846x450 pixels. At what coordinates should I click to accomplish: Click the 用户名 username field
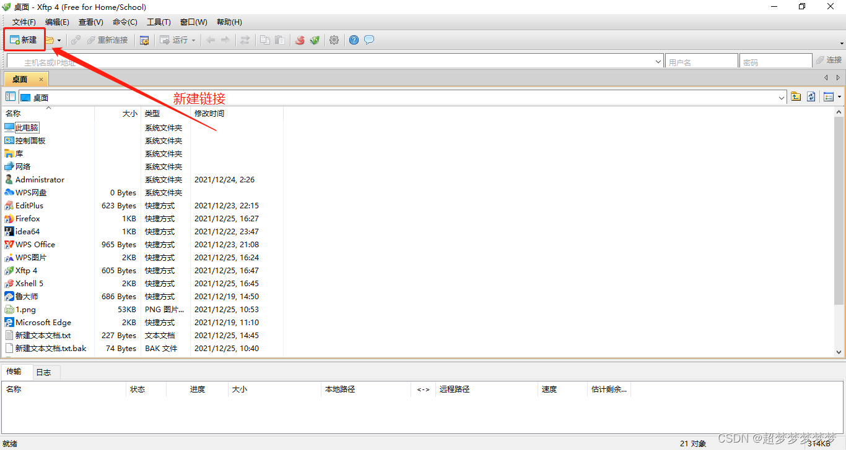tap(702, 62)
